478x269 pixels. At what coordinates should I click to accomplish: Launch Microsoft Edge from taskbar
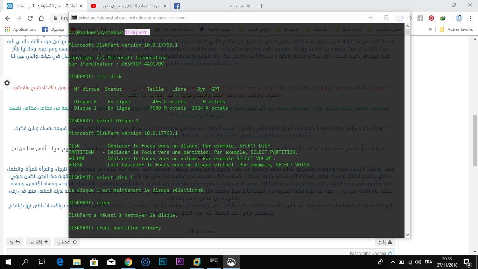point(60,262)
